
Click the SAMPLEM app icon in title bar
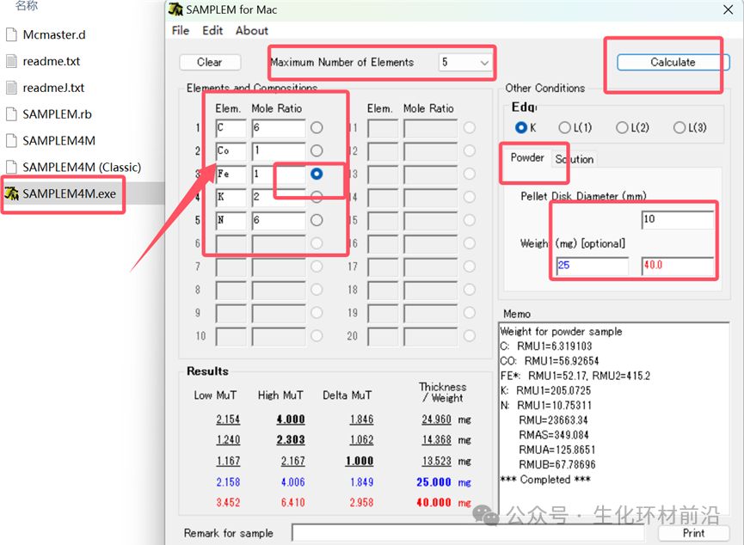(x=175, y=9)
